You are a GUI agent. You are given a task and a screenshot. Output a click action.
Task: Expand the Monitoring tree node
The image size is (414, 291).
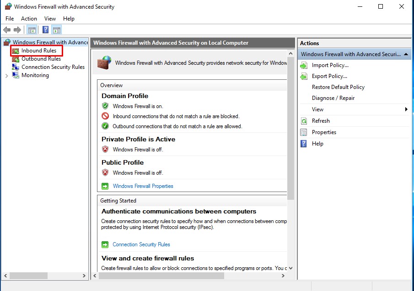pyautogui.click(x=6, y=76)
